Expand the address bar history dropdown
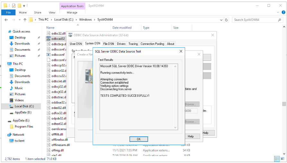The height and width of the screenshot is (163, 287). (221, 20)
